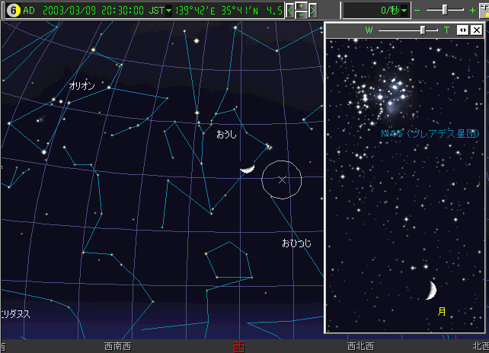
Task: Click the crescent Moon in the sky chart
Action: (x=246, y=170)
